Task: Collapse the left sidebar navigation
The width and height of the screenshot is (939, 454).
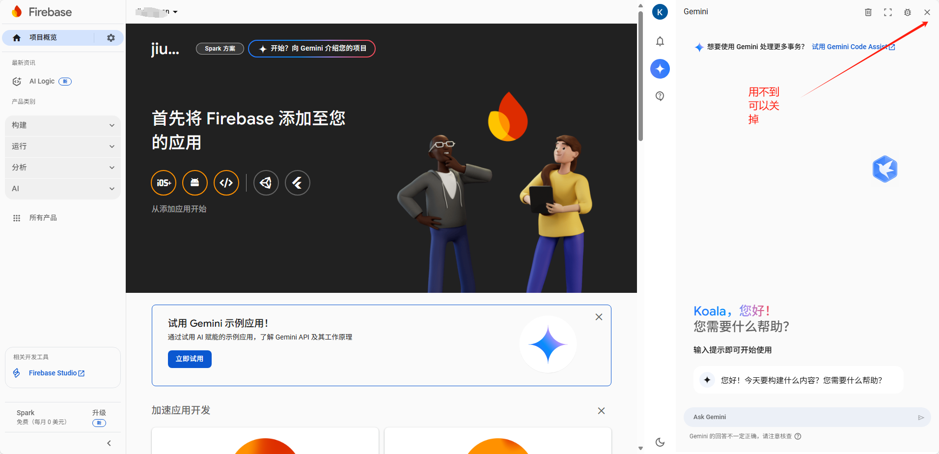Action: pos(109,443)
